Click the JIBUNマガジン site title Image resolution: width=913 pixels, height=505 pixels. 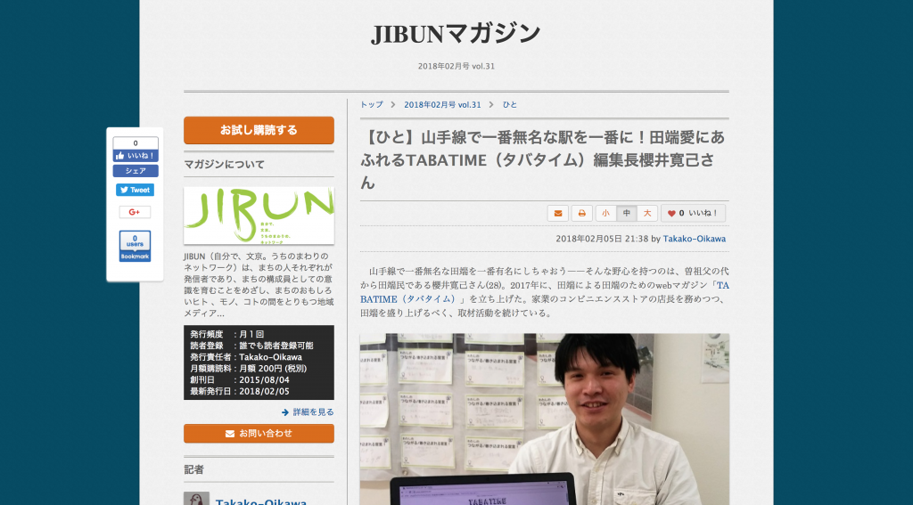click(x=456, y=34)
